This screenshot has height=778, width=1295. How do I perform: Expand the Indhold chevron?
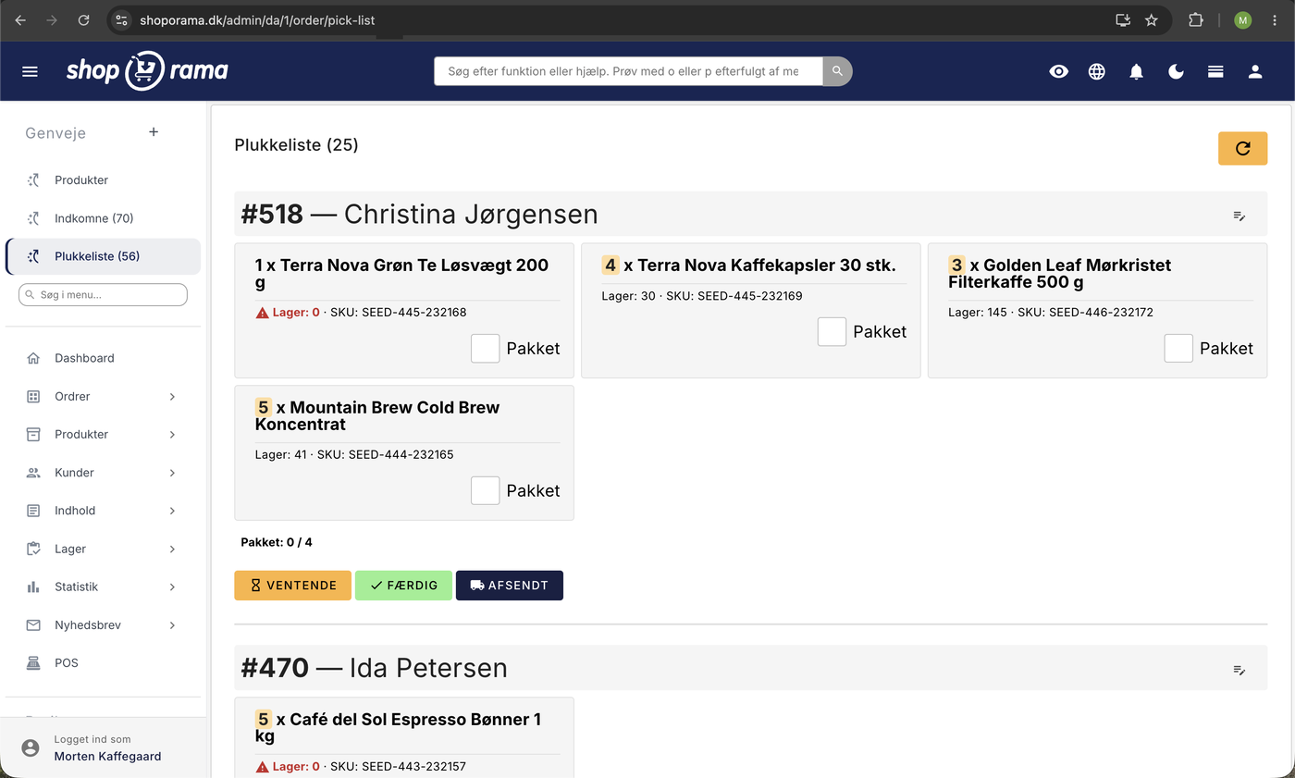pos(172,511)
